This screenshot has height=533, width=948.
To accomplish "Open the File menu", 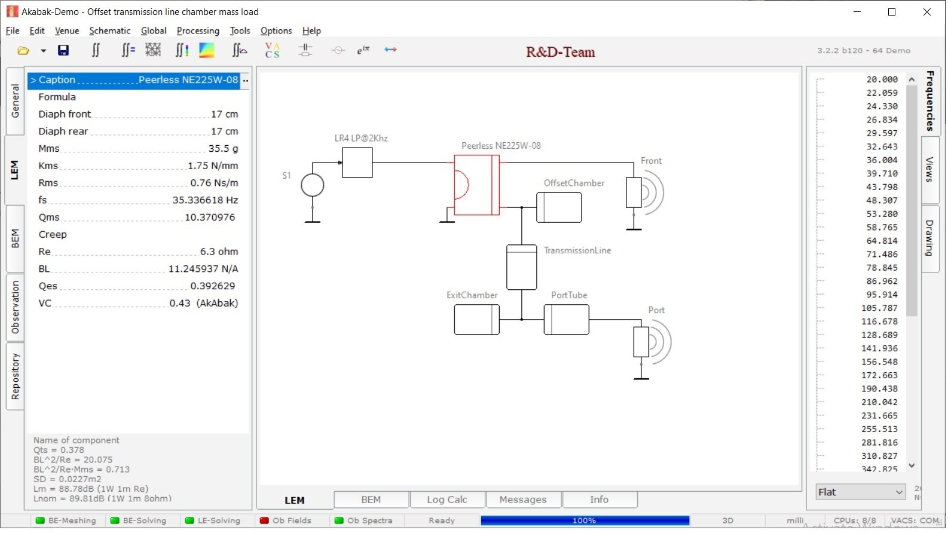I will pos(13,31).
